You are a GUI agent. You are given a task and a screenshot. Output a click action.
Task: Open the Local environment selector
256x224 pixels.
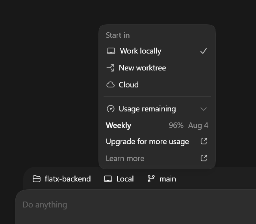click(119, 179)
